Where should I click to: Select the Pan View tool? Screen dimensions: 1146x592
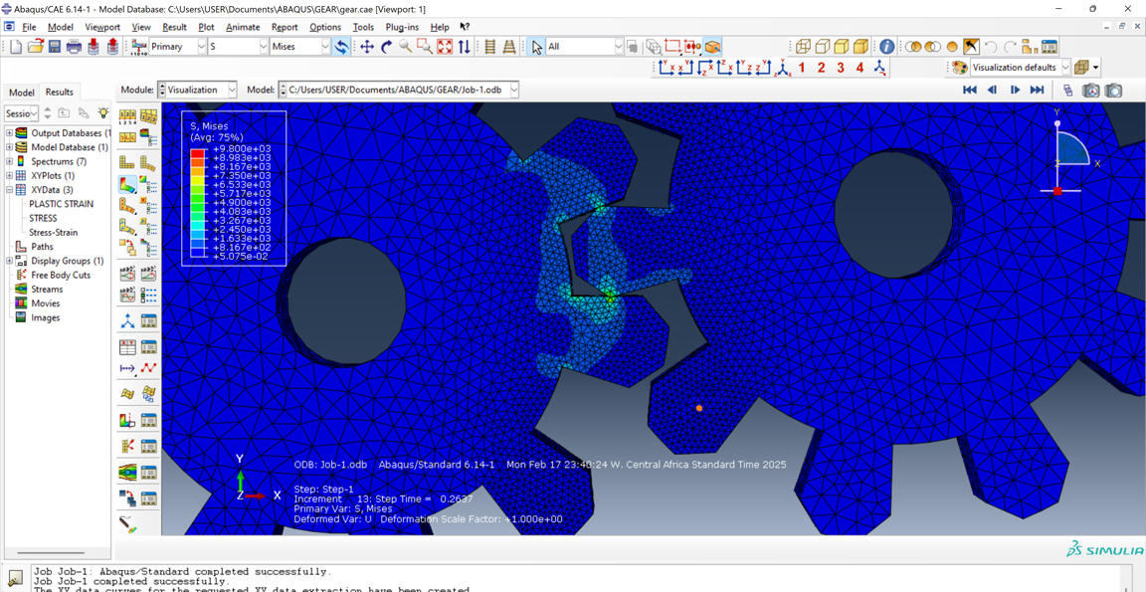(367, 47)
